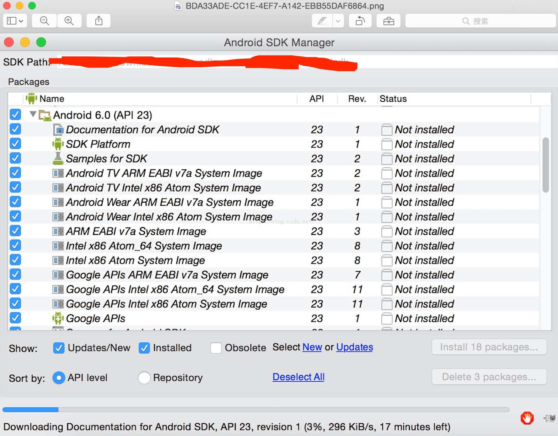Image resolution: width=558 pixels, height=436 pixels.
Task: Click ARM EABI v7a System Image icon
Action: click(58, 232)
